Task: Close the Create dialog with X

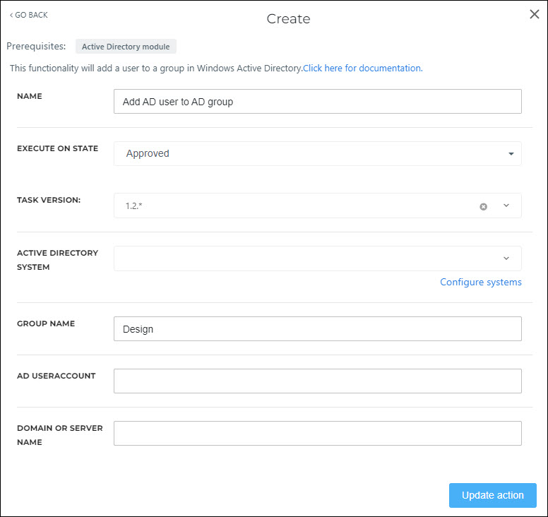Action: pos(535,14)
